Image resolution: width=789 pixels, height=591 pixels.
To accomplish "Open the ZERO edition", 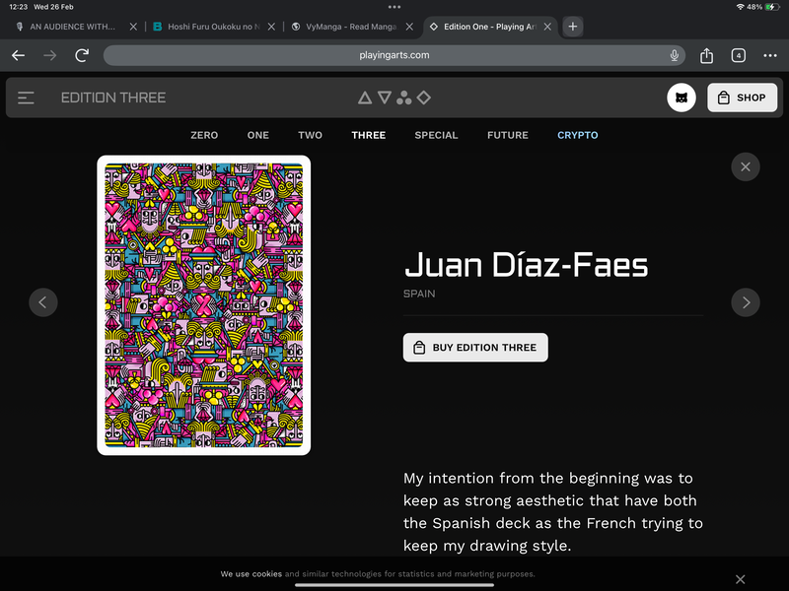I will coord(204,135).
